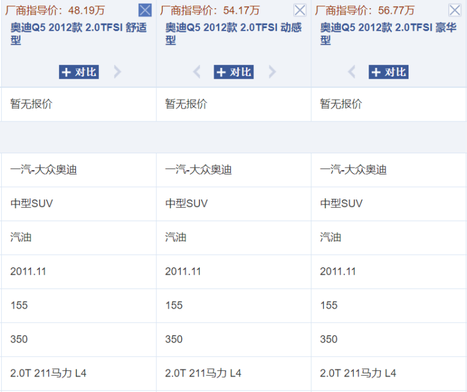Viewport: 467px width, 392px height.
Task: Open link 奥迪Q5 2012款 2.0TFSI 豪华型
Action: [x=389, y=34]
